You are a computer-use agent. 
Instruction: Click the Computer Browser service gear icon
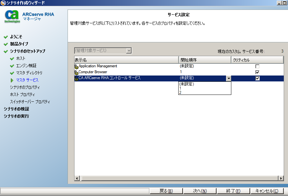click(76, 72)
